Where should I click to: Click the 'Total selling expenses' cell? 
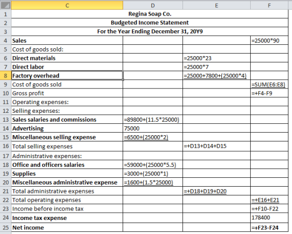point(67,146)
